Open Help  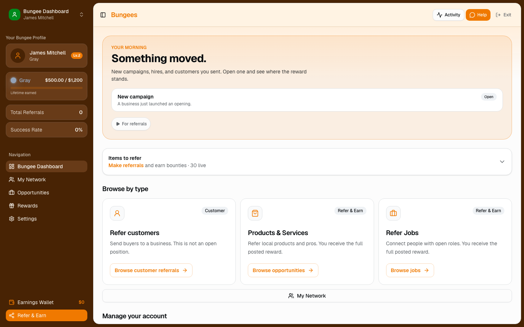pyautogui.click(x=478, y=15)
